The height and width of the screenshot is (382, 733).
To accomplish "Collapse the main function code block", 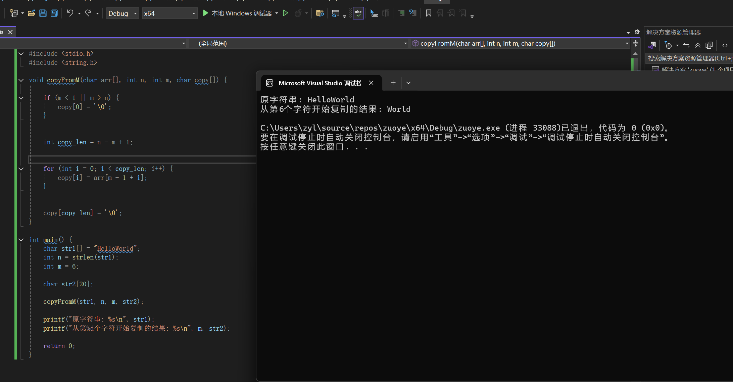I will pos(21,240).
